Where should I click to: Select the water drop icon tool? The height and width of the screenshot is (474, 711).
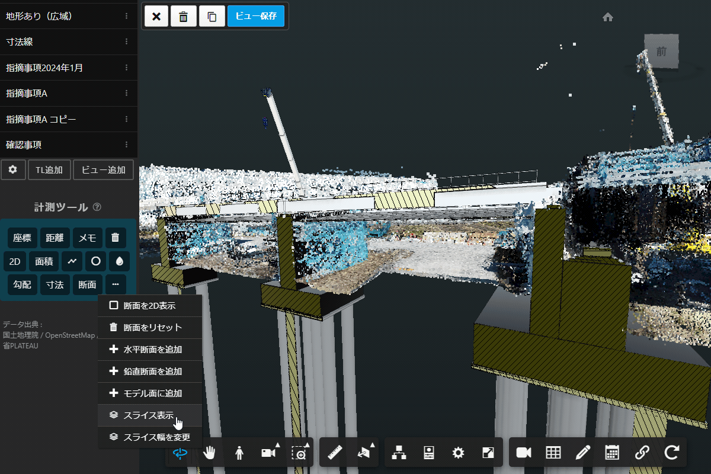point(120,261)
